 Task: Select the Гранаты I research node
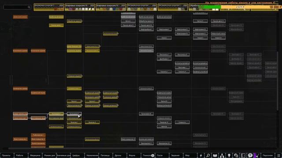tap(164, 72)
